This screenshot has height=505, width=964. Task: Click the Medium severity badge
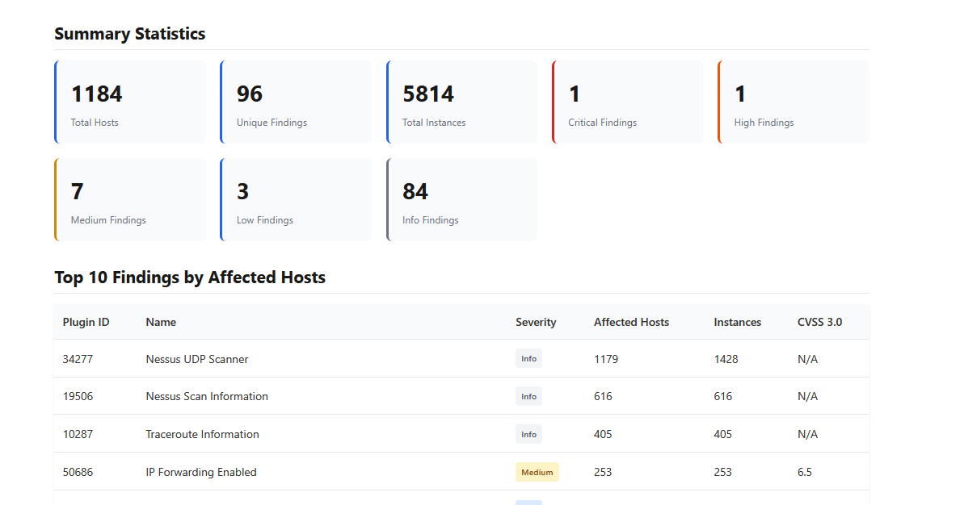pyautogui.click(x=537, y=472)
